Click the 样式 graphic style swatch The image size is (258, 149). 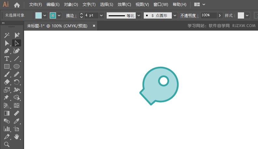pyautogui.click(x=241, y=16)
